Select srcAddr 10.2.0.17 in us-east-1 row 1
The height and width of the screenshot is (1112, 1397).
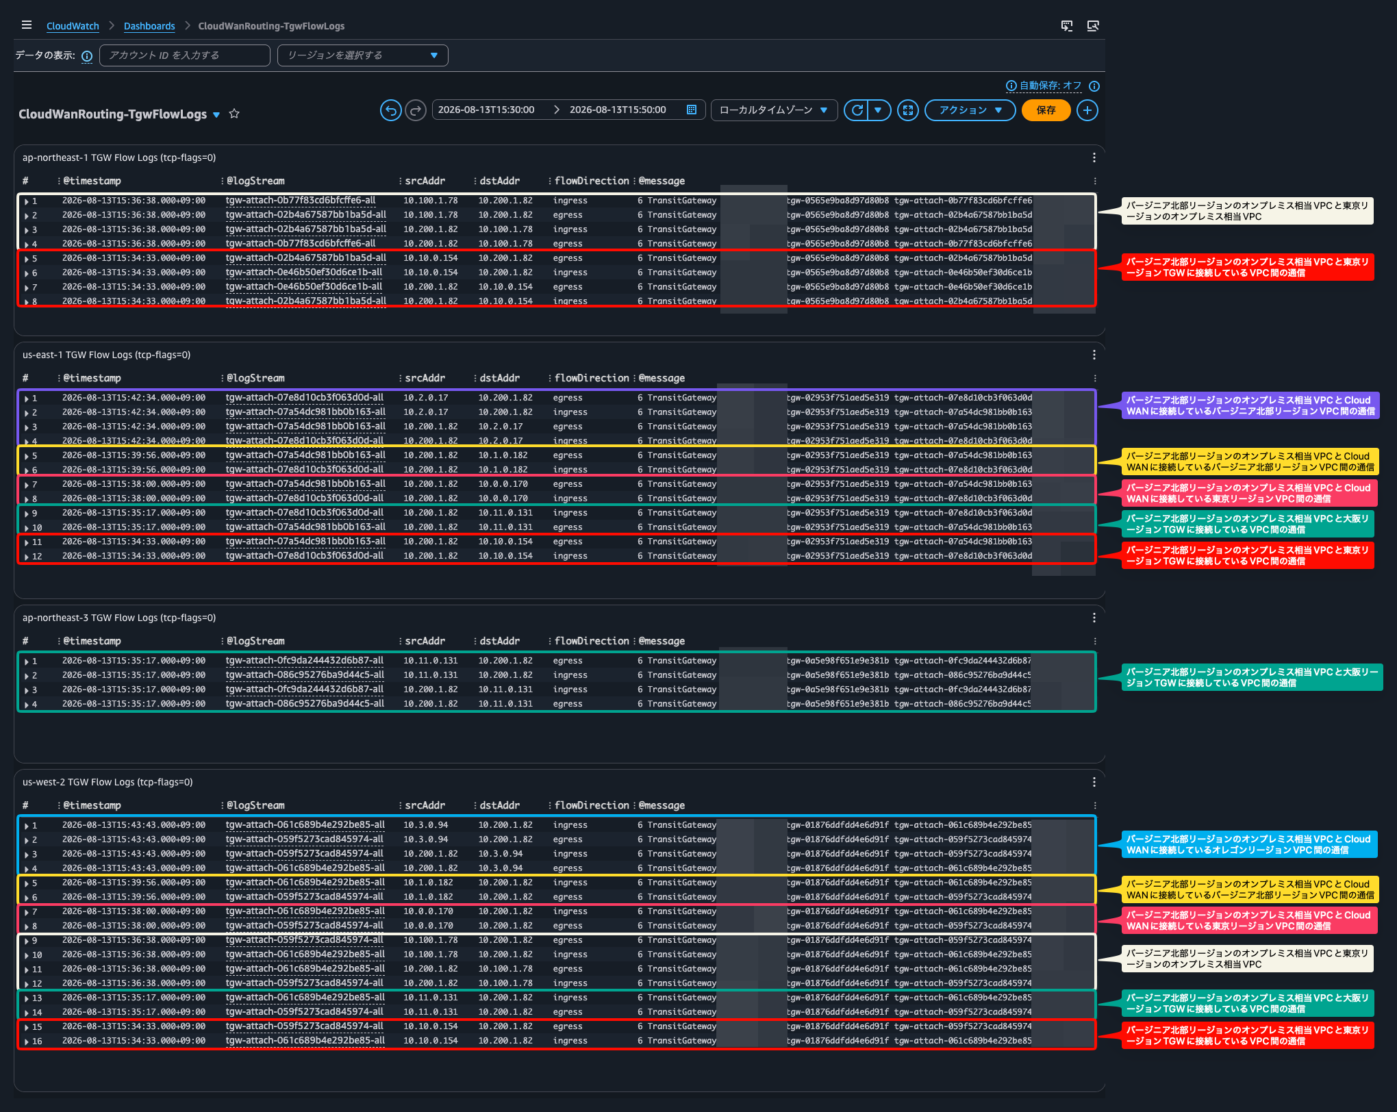coord(426,398)
